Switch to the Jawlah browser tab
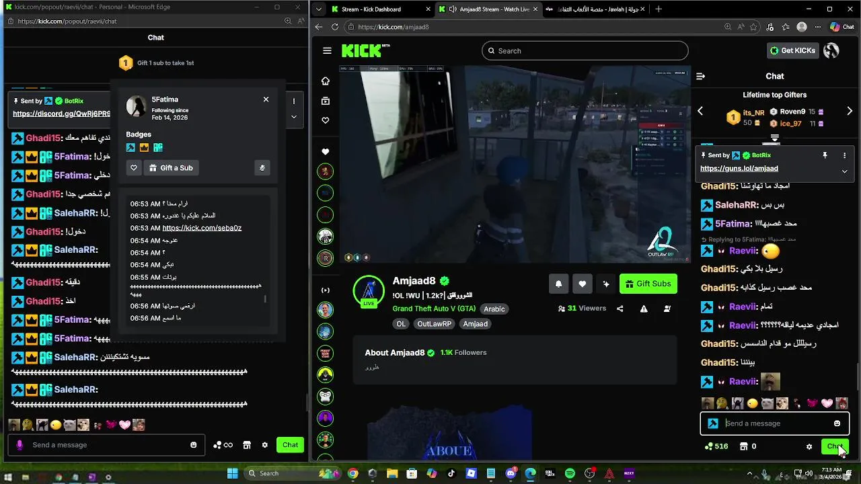861x484 pixels. coord(595,9)
